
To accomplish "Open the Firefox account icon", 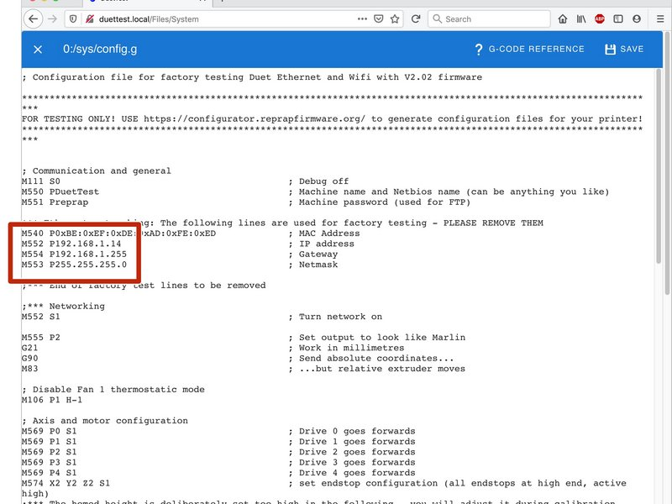I will coord(637,18).
